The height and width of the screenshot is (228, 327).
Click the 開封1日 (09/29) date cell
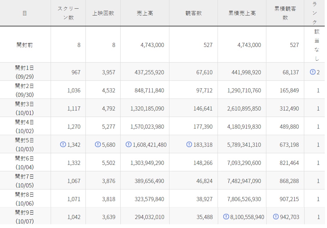click(x=25, y=72)
